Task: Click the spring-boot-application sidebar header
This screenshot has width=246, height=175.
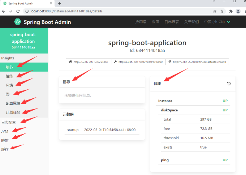Action: pyautogui.click(x=24, y=41)
